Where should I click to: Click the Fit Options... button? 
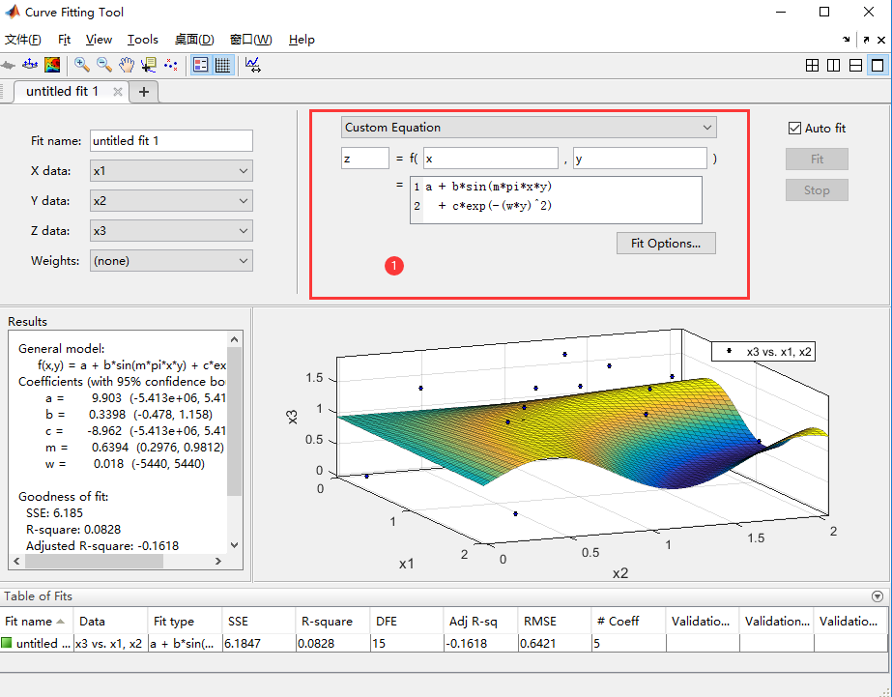(666, 244)
